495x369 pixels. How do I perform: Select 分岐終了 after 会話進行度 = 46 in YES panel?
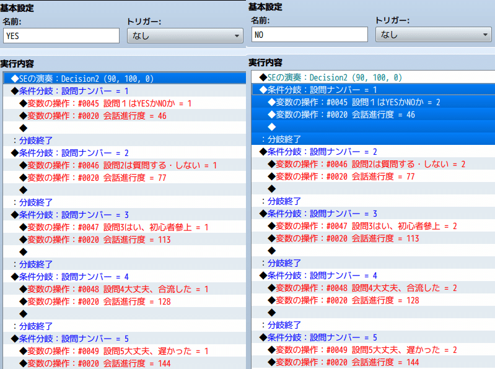coord(125,141)
